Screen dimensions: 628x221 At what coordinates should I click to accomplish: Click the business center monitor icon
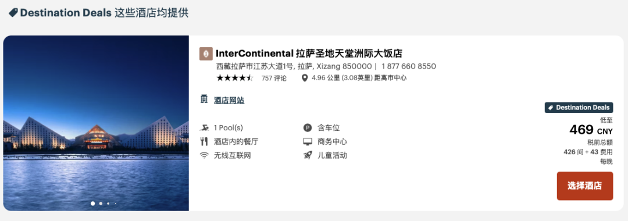307,142
